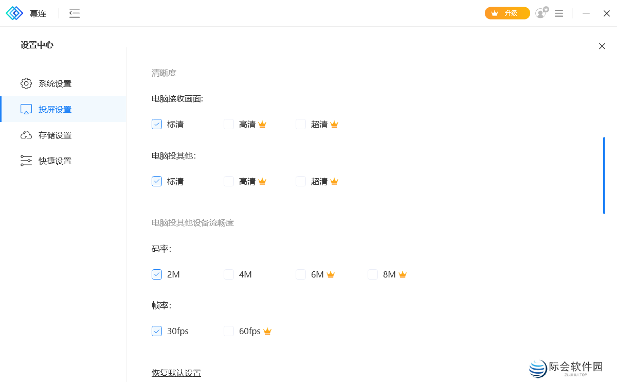The image size is (617, 382).
Task: Open the hamburger menu icon
Action: [558, 13]
